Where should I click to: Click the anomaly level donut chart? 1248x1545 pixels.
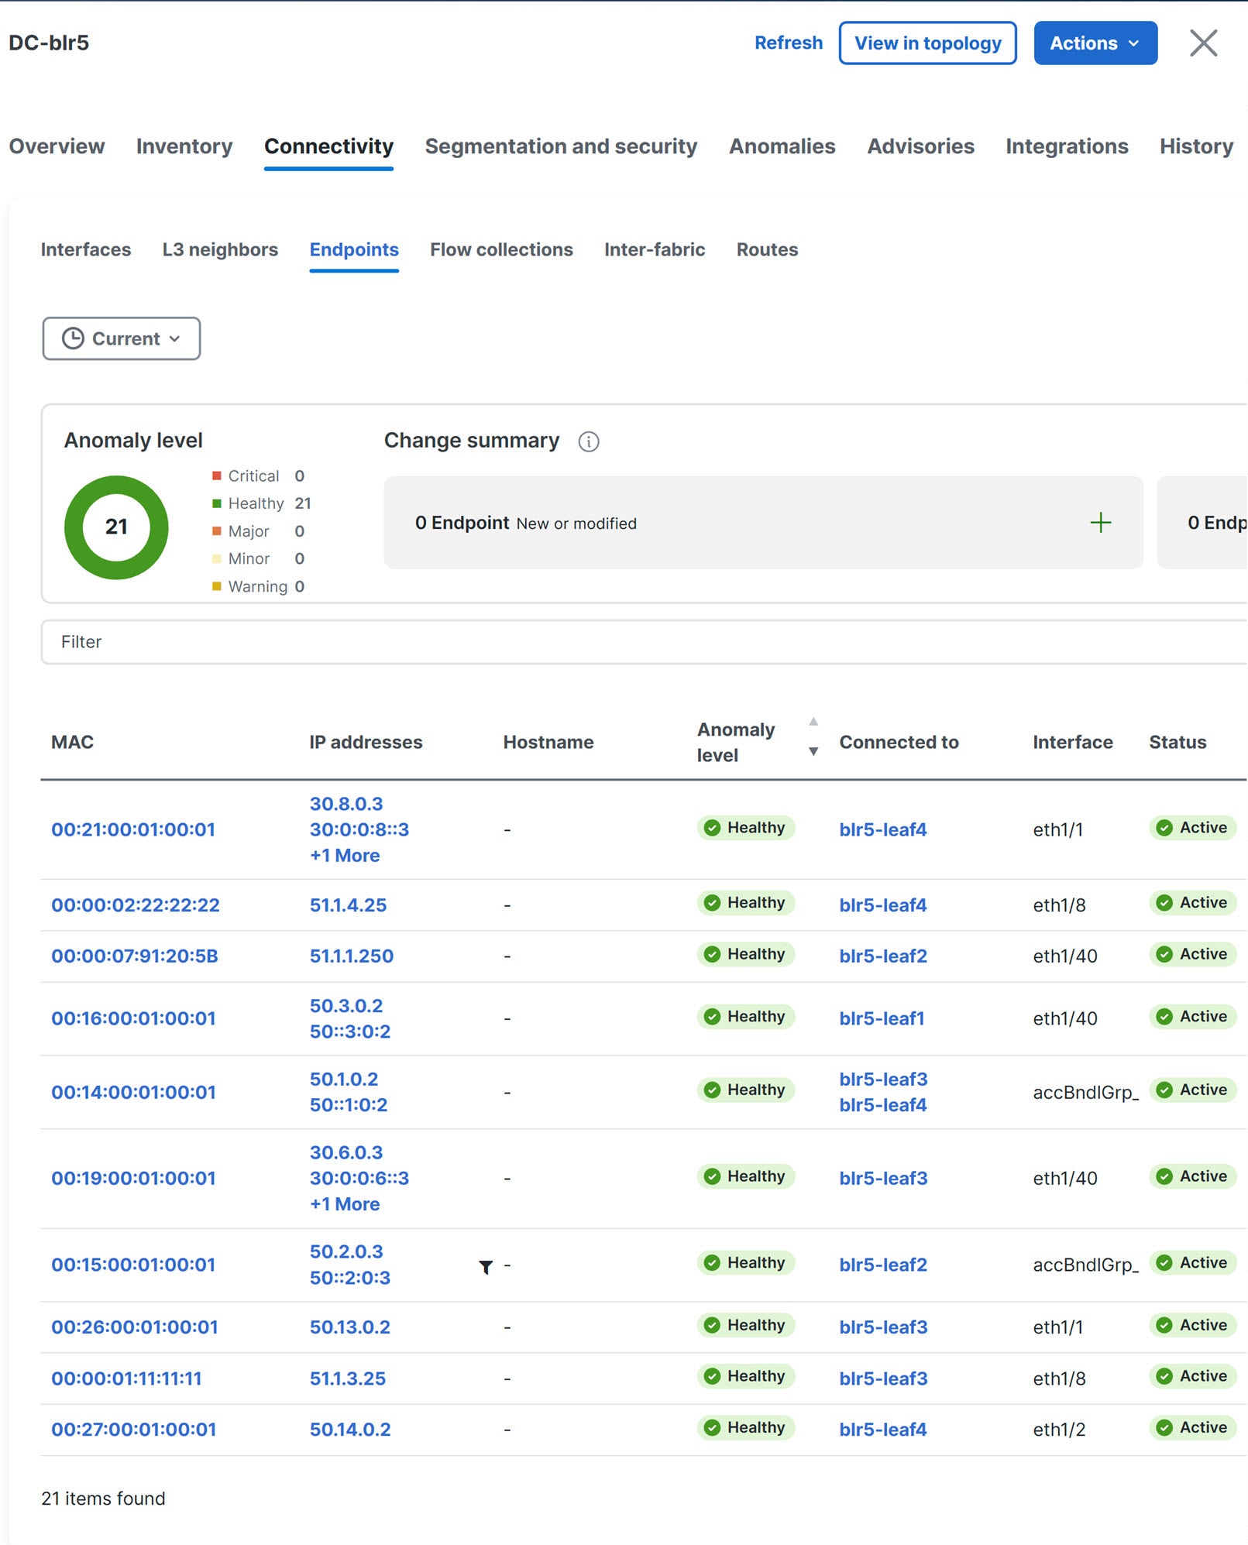116,527
